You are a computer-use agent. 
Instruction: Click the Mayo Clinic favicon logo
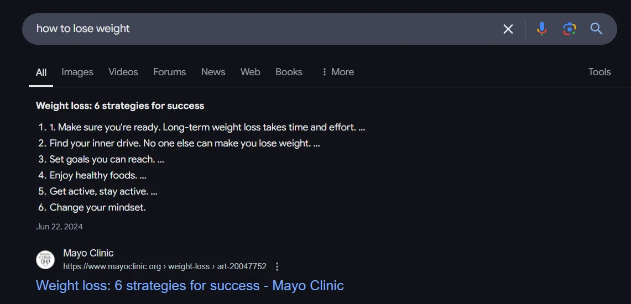click(x=45, y=260)
